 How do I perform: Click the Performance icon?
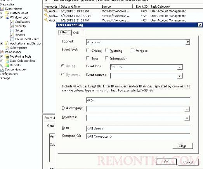(x=2, y=52)
